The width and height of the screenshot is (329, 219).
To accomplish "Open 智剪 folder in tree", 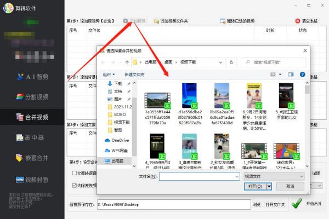I will [x=119, y=130].
